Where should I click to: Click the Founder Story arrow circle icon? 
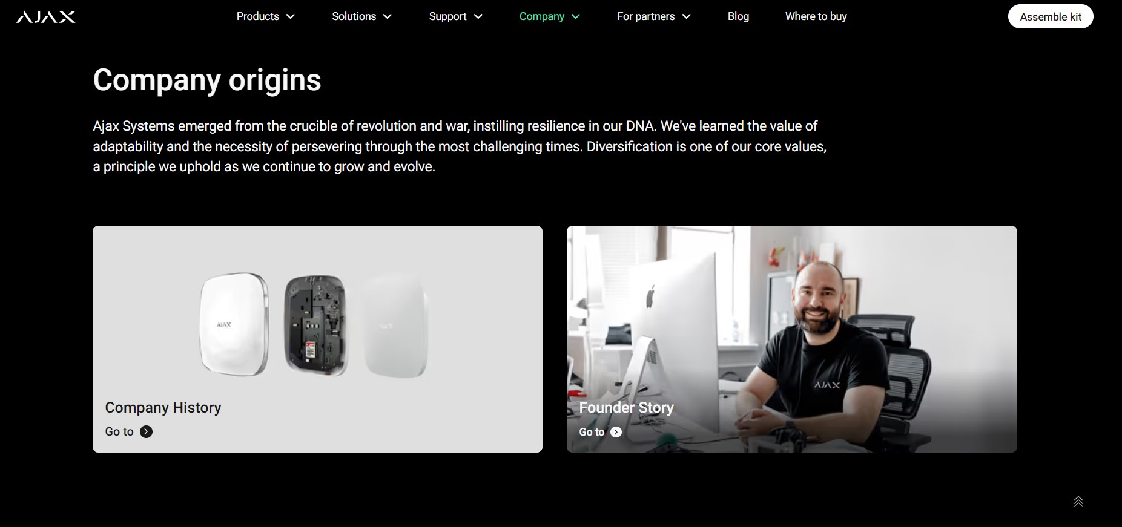tap(616, 432)
